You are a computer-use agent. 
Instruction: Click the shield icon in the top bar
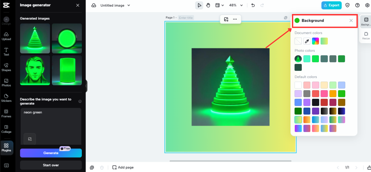coord(348,5)
